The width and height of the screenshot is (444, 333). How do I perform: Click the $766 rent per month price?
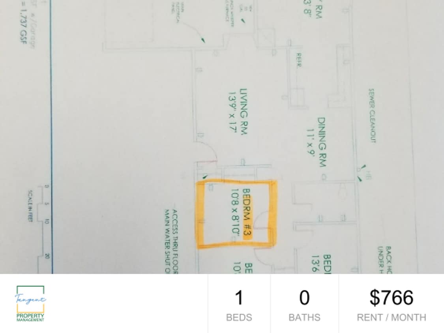coord(392,297)
